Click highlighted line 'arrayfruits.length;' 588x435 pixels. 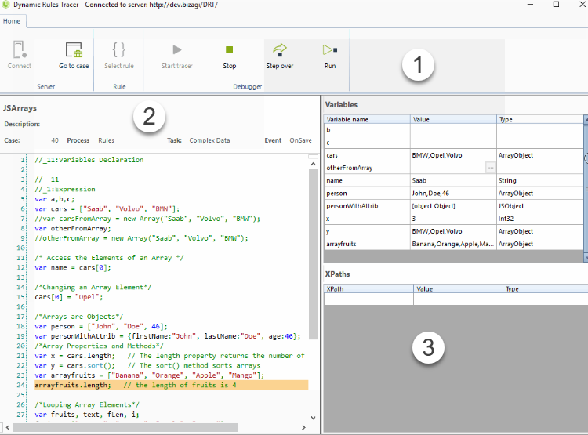(x=172, y=385)
